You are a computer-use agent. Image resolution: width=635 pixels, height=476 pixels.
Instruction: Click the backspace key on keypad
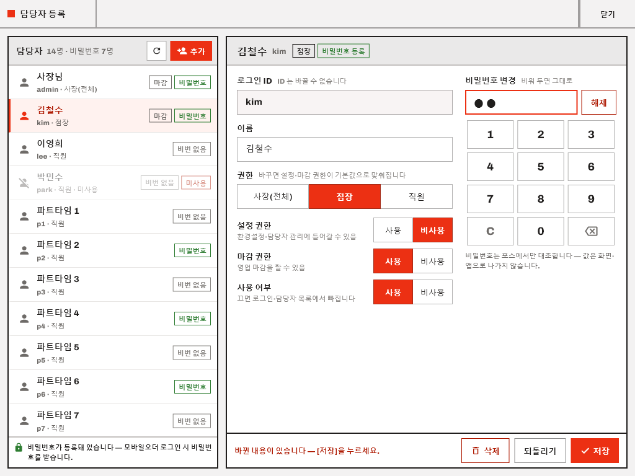[591, 231]
